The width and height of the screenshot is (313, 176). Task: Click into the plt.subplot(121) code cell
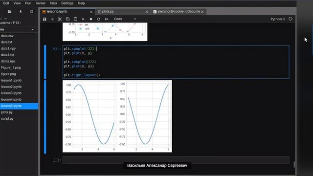176,62
